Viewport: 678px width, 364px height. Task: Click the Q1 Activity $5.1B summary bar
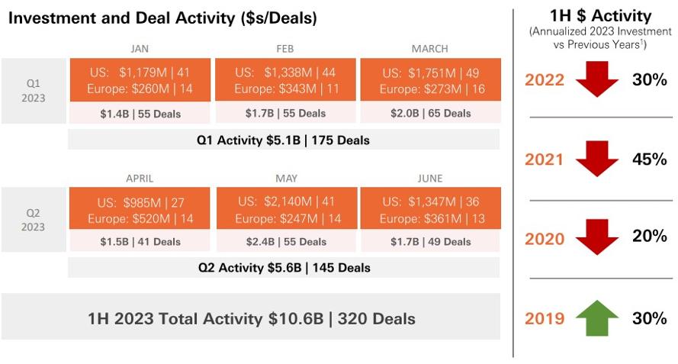pyautogui.click(x=284, y=140)
